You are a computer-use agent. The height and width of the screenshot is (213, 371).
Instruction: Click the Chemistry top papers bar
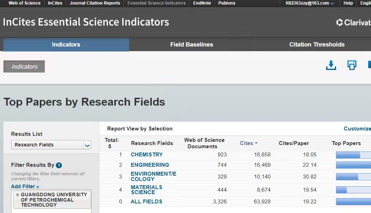click(354, 155)
